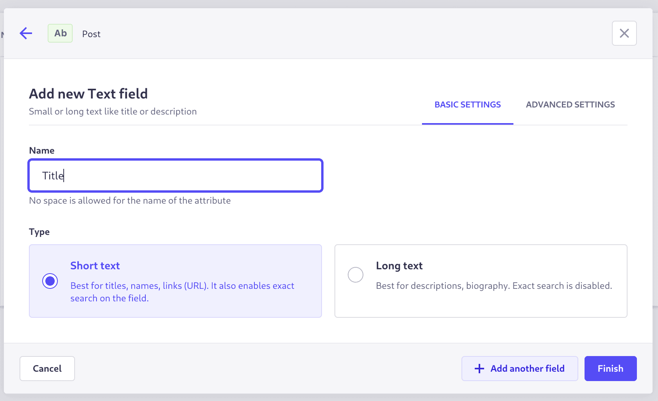Switch to the Basic Settings tab
Screen dimensions: 658x401
[x=467, y=105]
